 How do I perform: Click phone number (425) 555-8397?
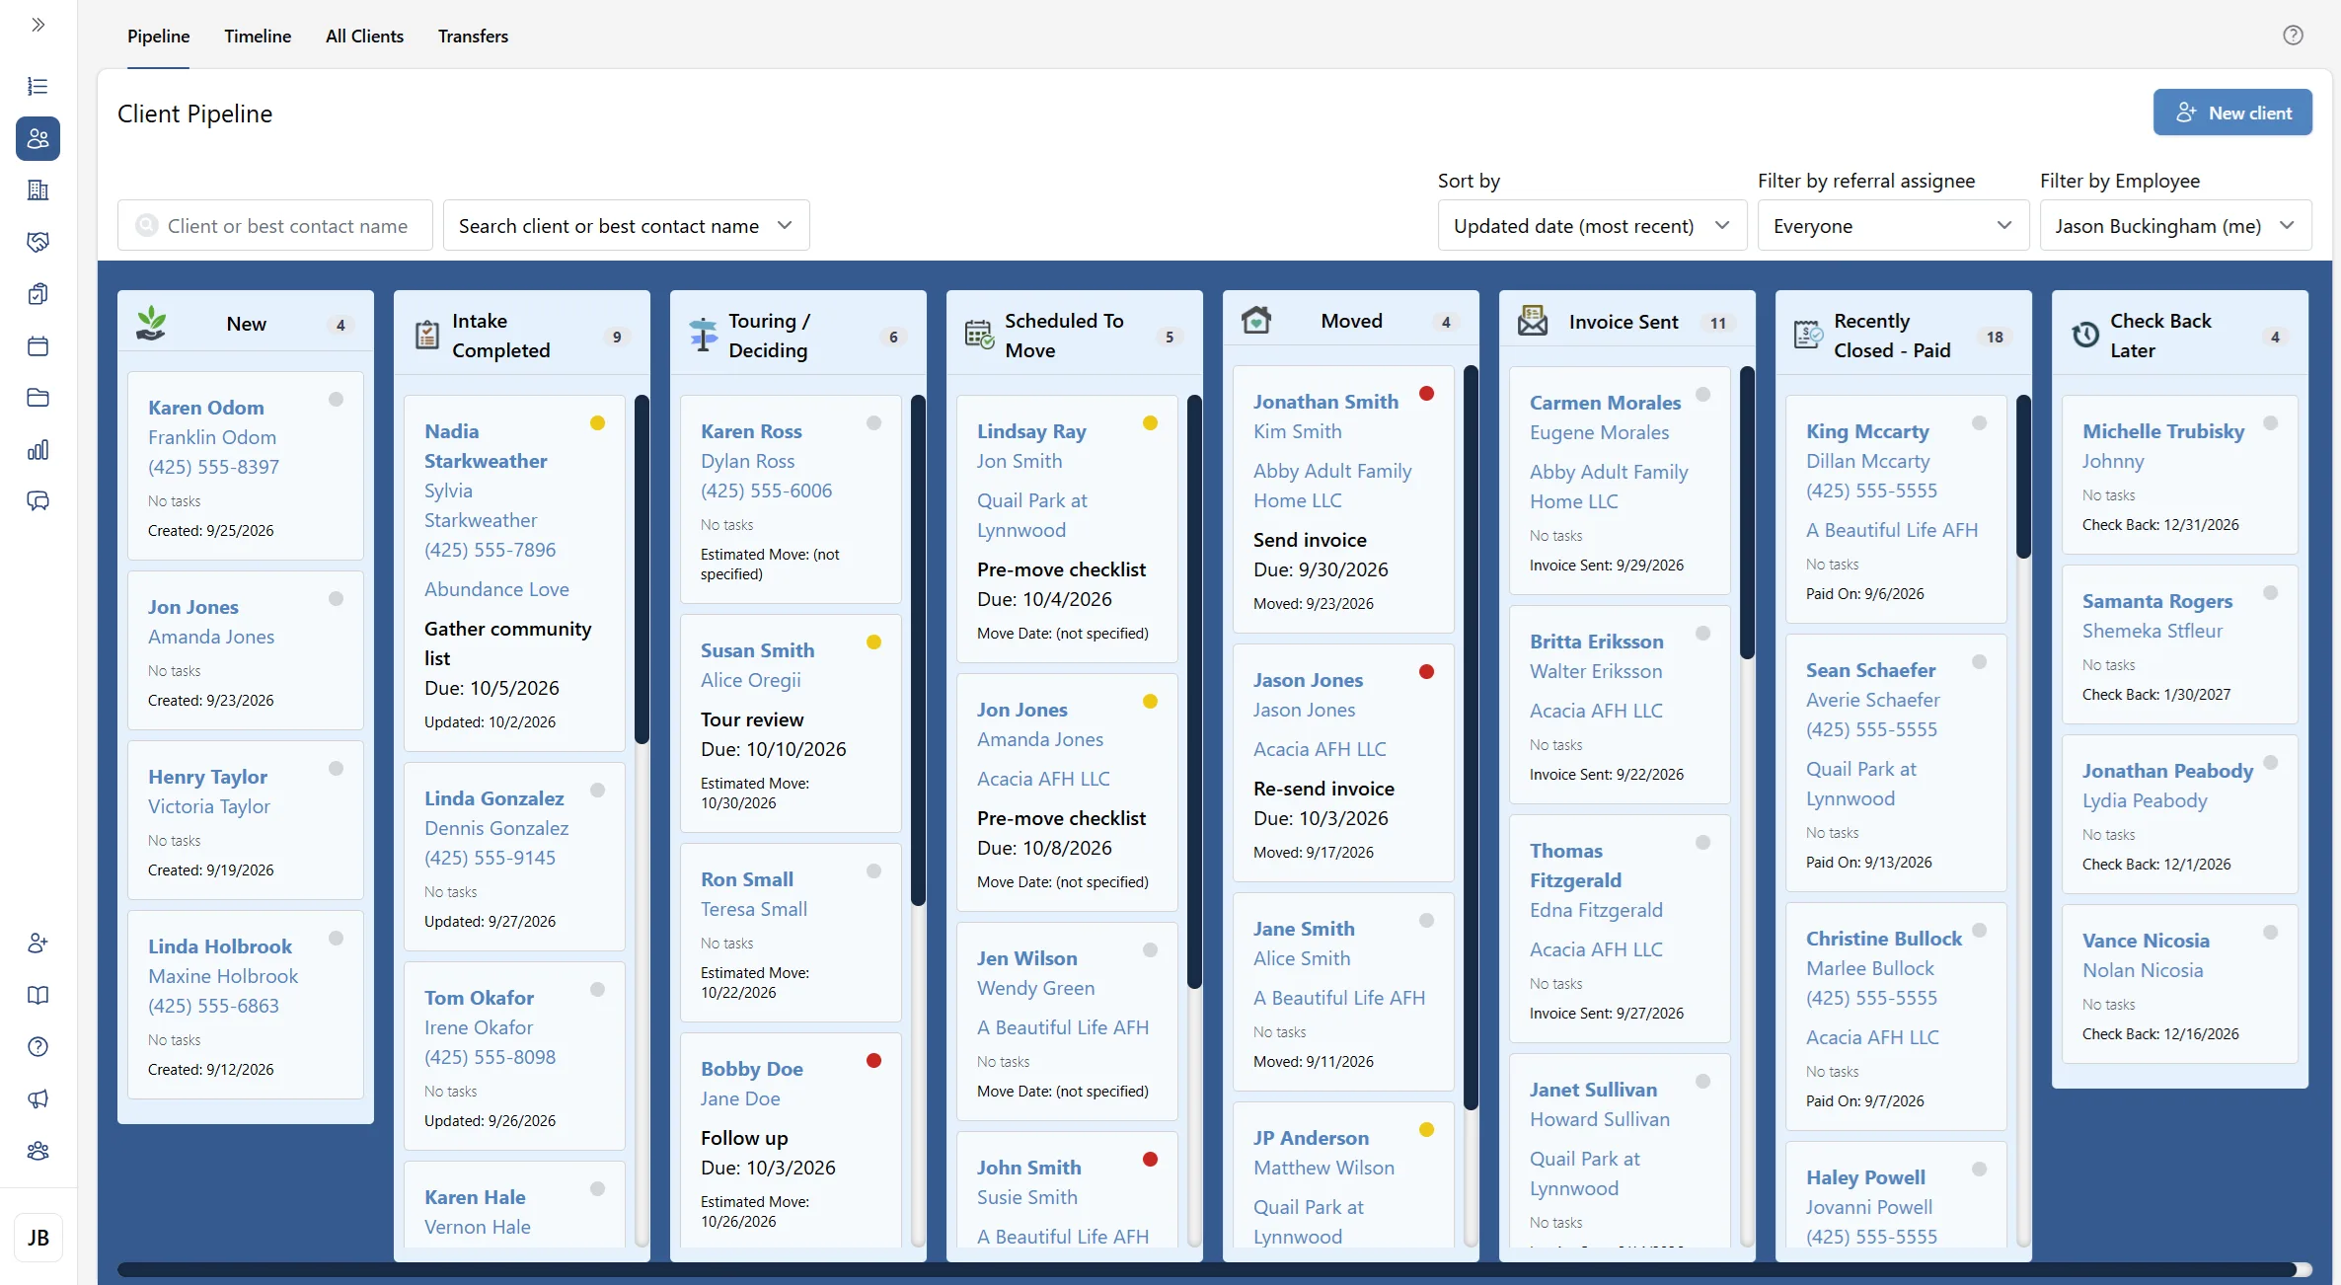click(x=213, y=467)
